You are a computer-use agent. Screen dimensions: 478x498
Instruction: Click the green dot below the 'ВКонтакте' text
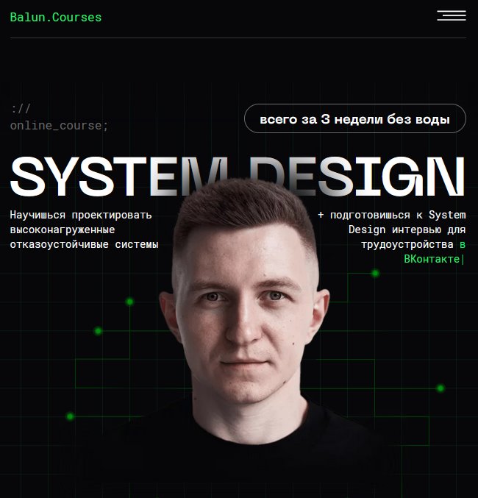tap(375, 273)
